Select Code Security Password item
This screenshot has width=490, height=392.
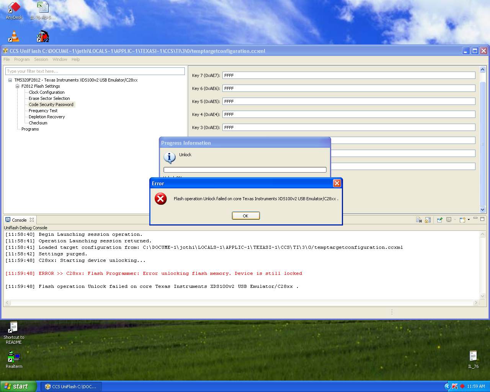coord(51,105)
